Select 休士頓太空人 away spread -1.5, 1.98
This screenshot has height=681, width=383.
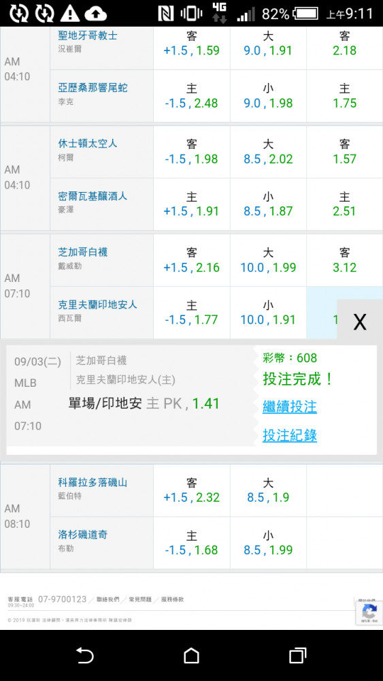[191, 152]
